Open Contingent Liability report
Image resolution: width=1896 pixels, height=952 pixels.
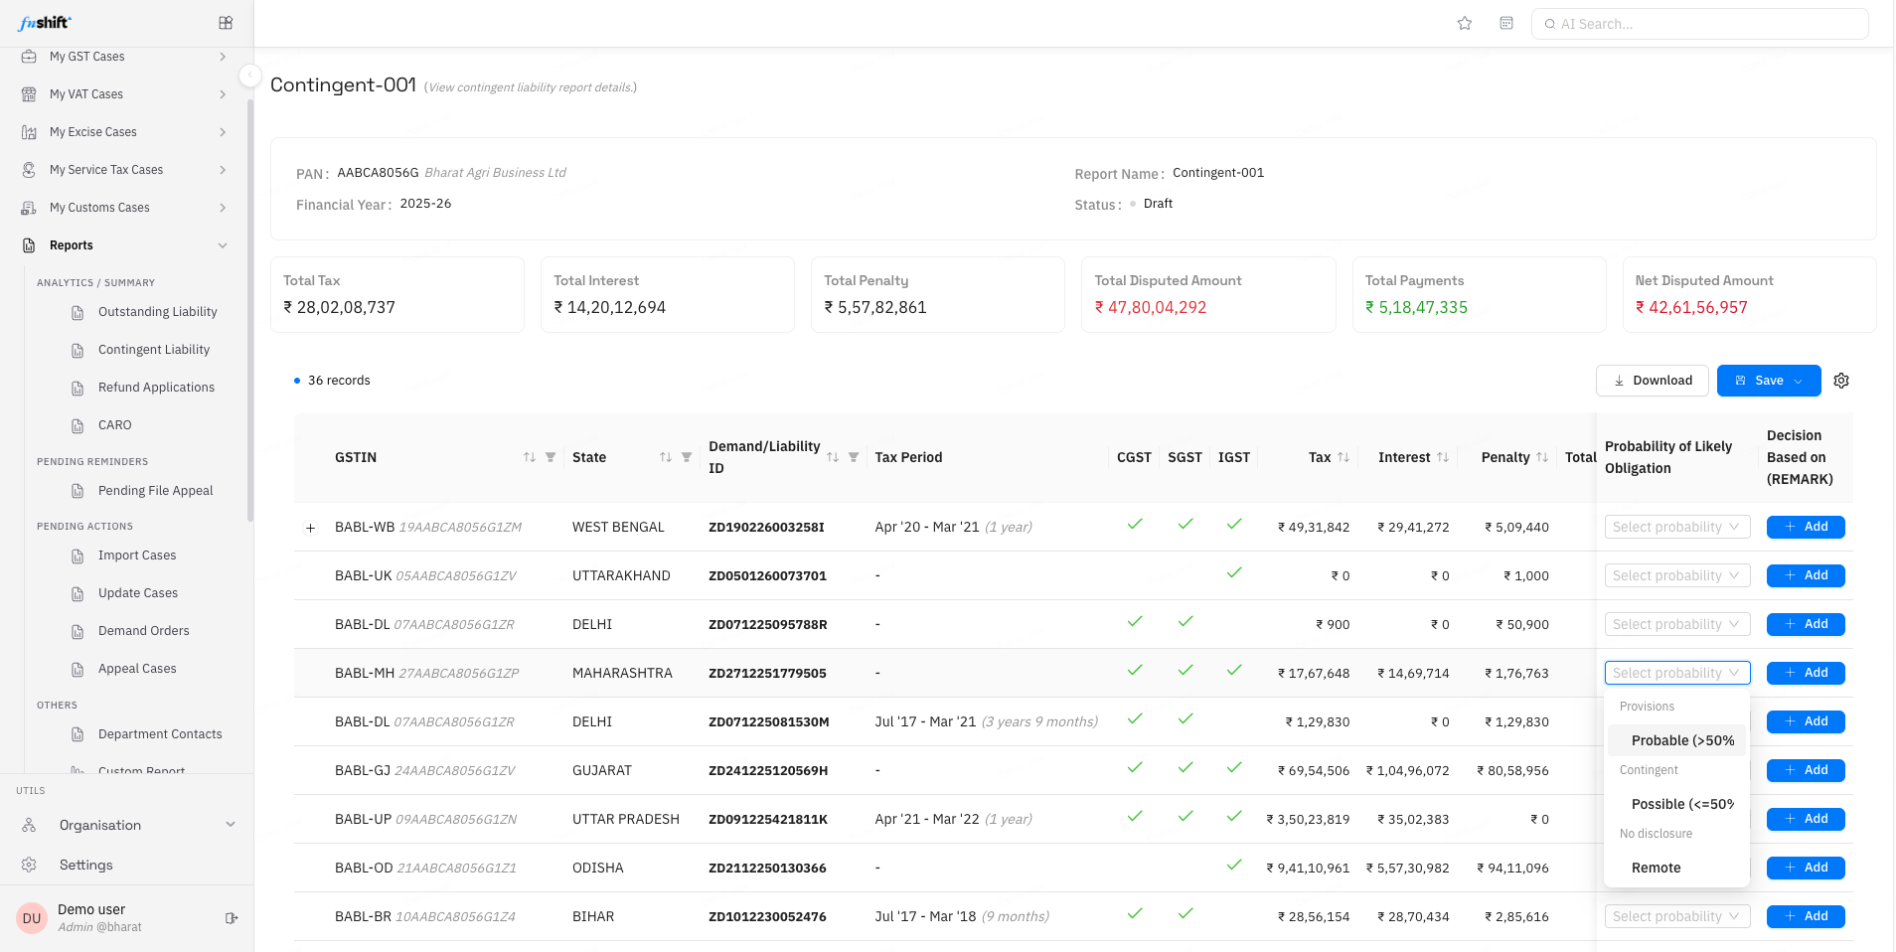[x=154, y=350]
